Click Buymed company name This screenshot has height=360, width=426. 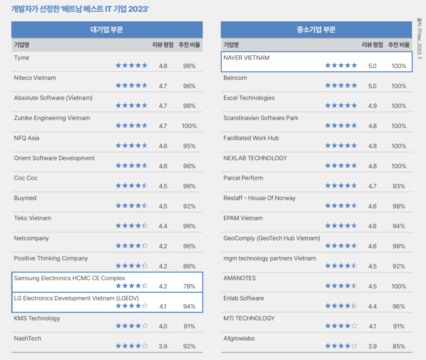(x=25, y=198)
